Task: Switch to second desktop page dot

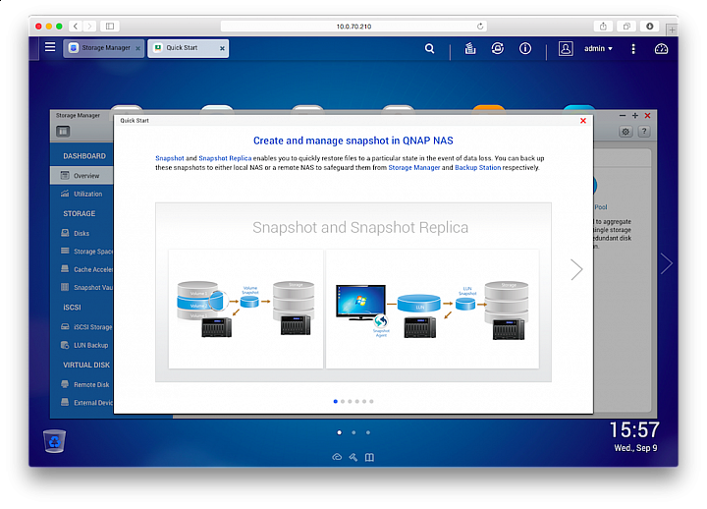Action: (x=353, y=432)
